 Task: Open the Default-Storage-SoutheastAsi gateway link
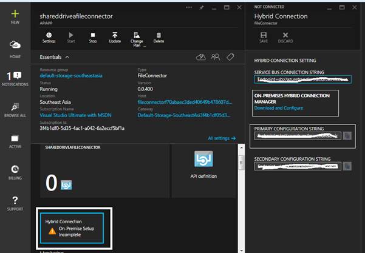click(x=184, y=115)
